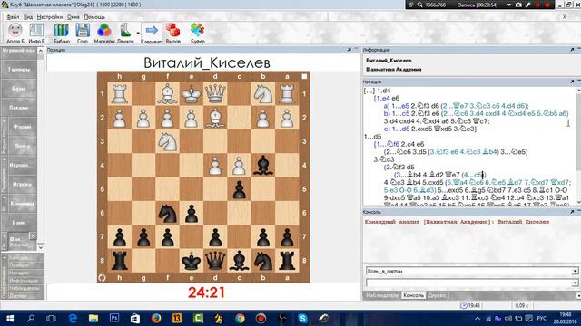
Task: Open the Лекции sidebar section
Action: 19,108
